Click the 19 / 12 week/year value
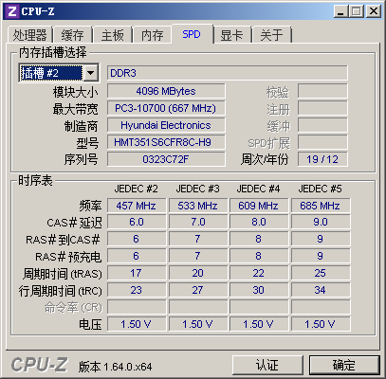The image size is (386, 379). point(322,159)
